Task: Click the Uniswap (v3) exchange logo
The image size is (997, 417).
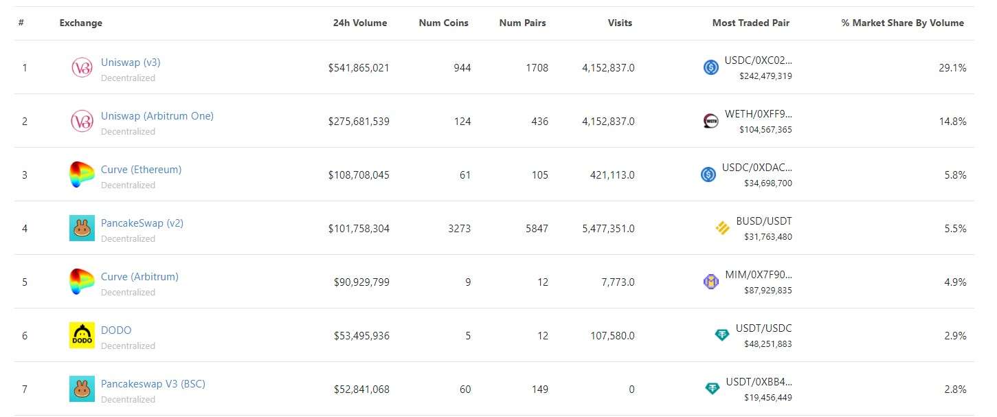Action: point(82,67)
